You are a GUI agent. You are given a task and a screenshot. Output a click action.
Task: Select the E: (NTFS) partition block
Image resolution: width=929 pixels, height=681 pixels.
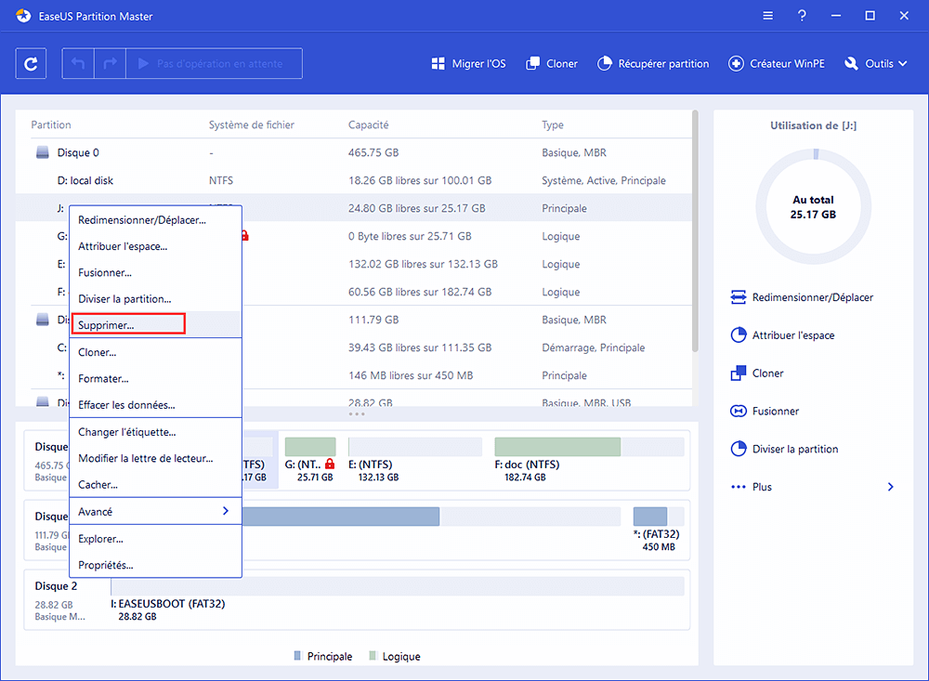(x=414, y=459)
